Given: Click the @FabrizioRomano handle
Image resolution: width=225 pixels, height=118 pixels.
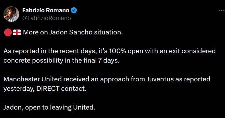Looking at the screenshot, I should (47, 18).
